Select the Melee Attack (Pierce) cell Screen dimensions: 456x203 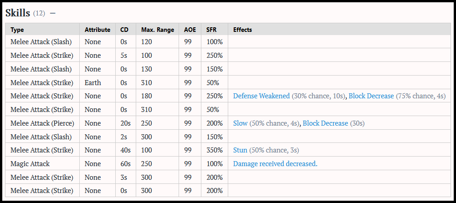[x=42, y=123]
